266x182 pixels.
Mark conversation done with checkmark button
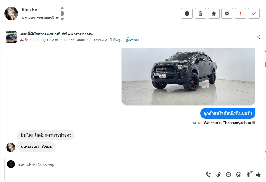pyautogui.click(x=254, y=13)
